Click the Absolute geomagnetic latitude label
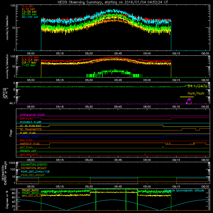Screen dimensions: 213x213 tap(184, 191)
